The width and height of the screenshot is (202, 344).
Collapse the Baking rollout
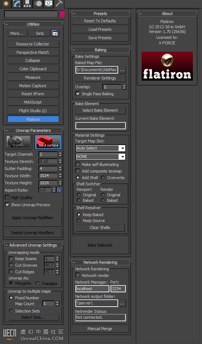(x=74, y=50)
